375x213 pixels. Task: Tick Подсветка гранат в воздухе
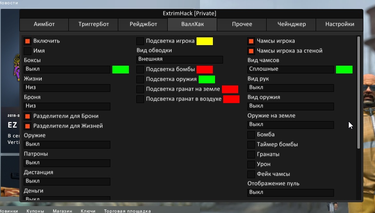coord(140,99)
